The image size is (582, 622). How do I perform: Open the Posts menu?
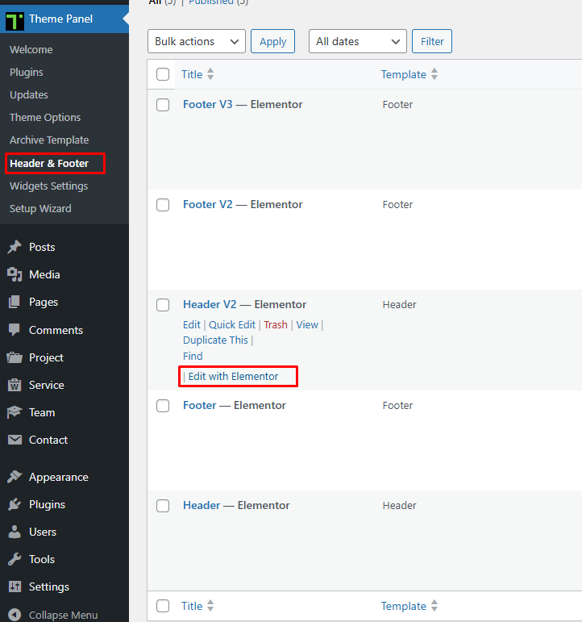click(x=42, y=247)
